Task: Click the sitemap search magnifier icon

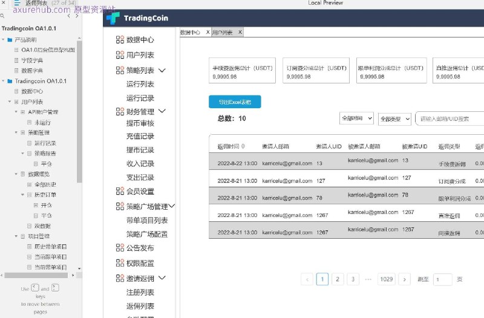Action: 2,16
